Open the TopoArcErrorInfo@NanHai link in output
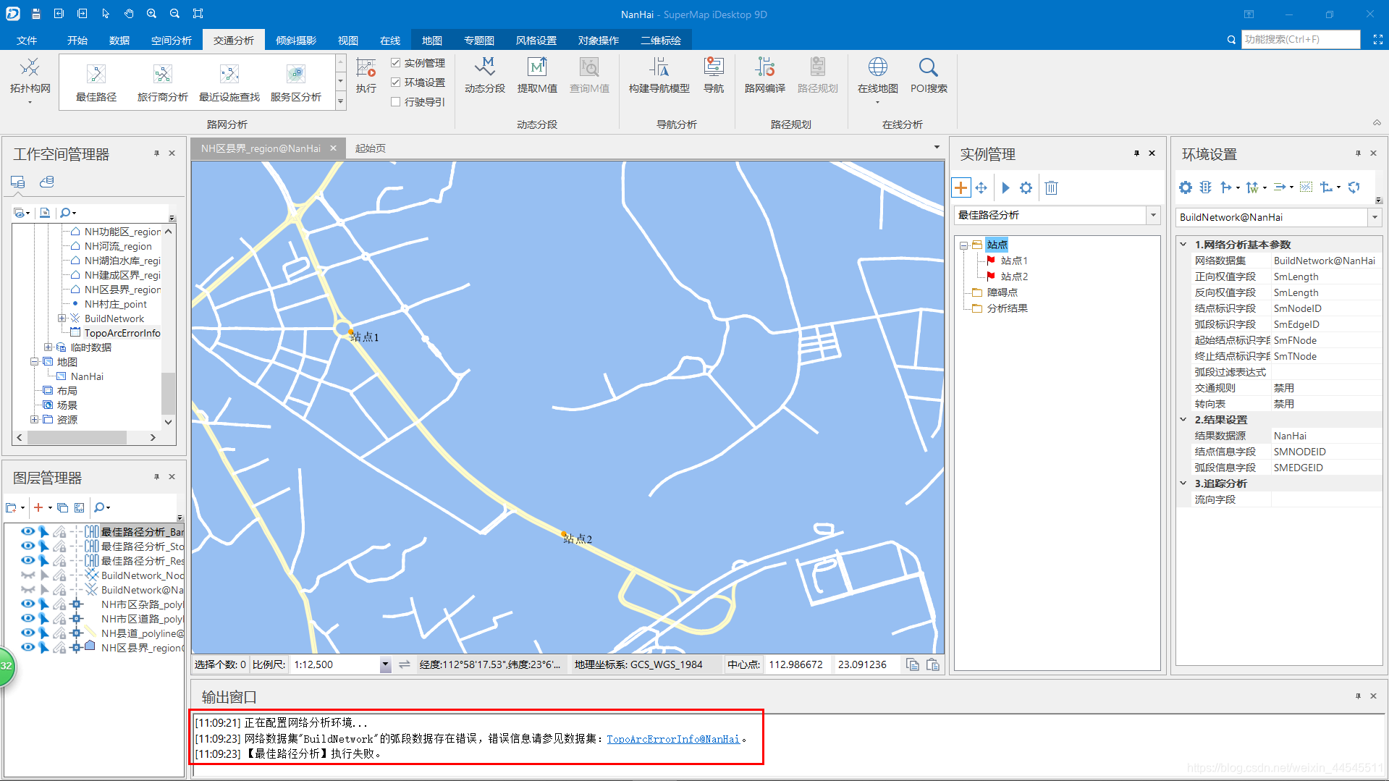This screenshot has width=1389, height=781. pos(673,739)
